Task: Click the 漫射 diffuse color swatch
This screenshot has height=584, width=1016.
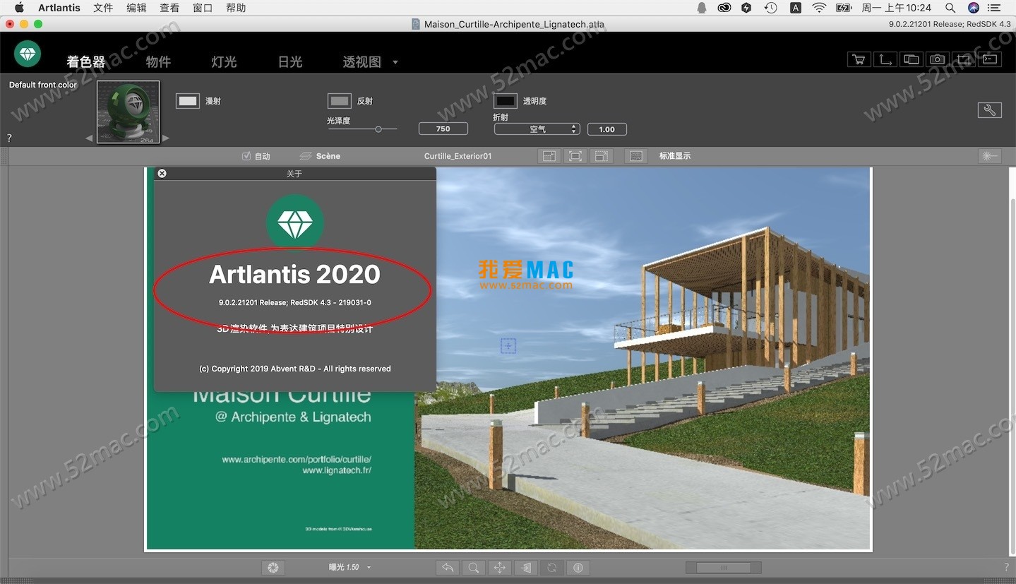Action: pyautogui.click(x=188, y=101)
